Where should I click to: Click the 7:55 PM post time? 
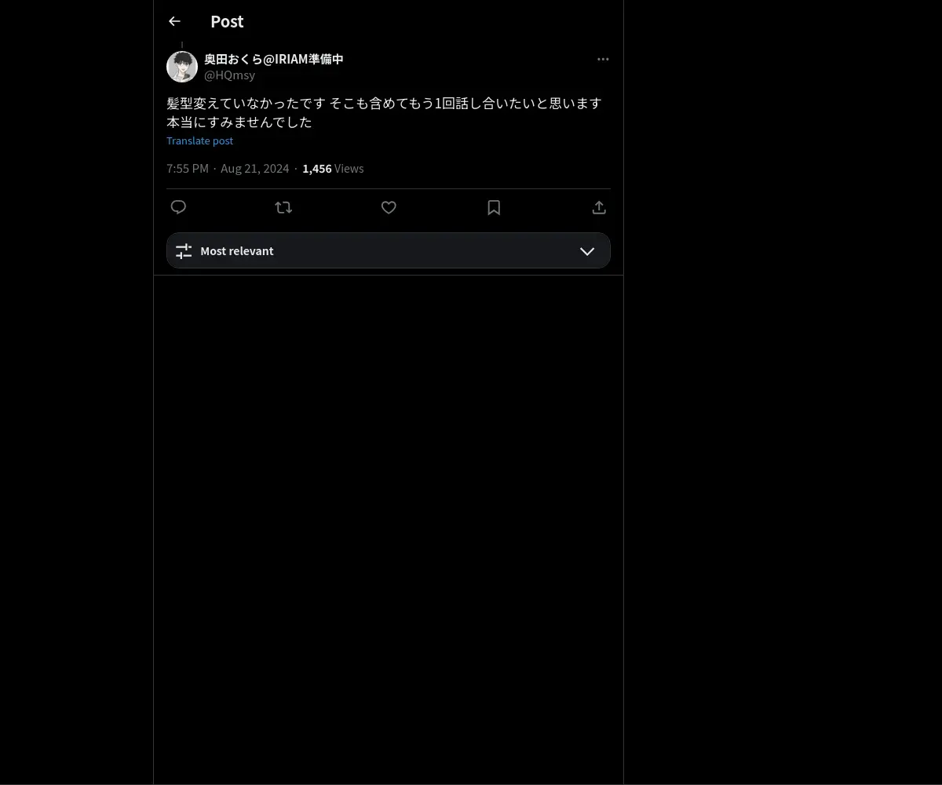click(188, 168)
